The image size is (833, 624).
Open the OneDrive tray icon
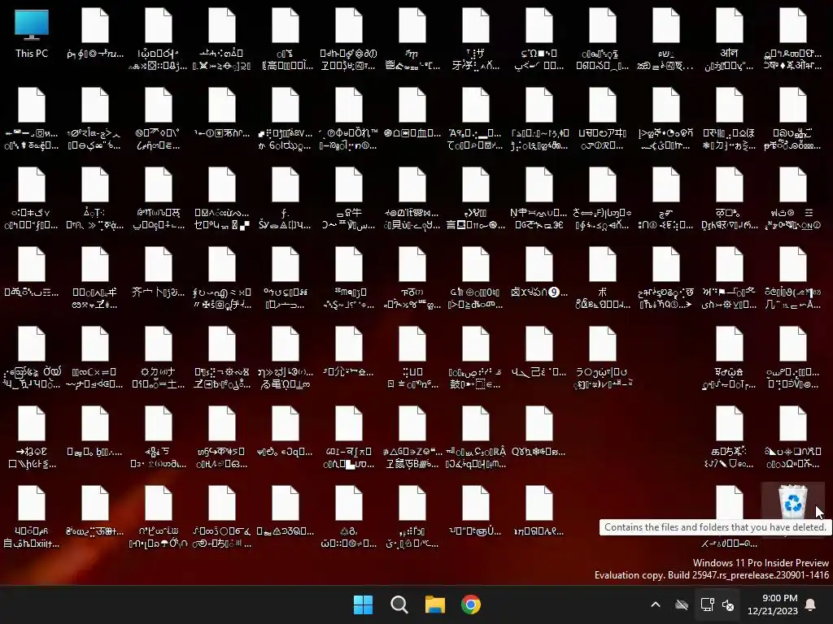682,604
